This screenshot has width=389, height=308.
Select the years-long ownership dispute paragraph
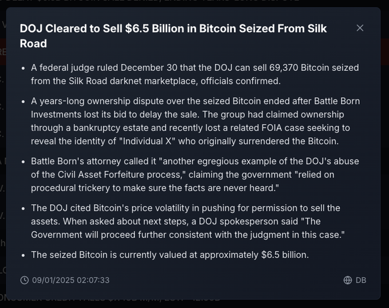[194, 121]
